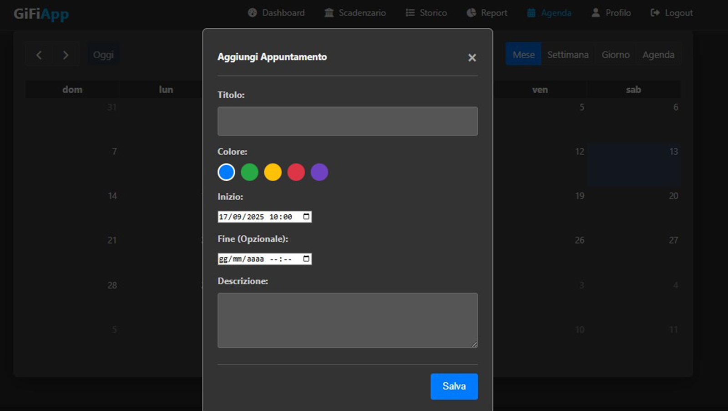Open Dashboard from navigation bar

(x=276, y=13)
